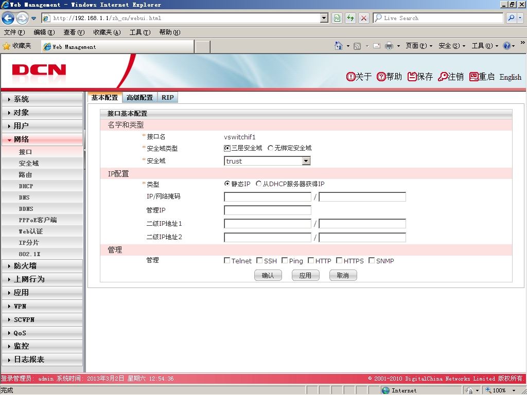The width and height of the screenshot is (527, 395).
Task: Click the DCN logo
Action: 39,70
